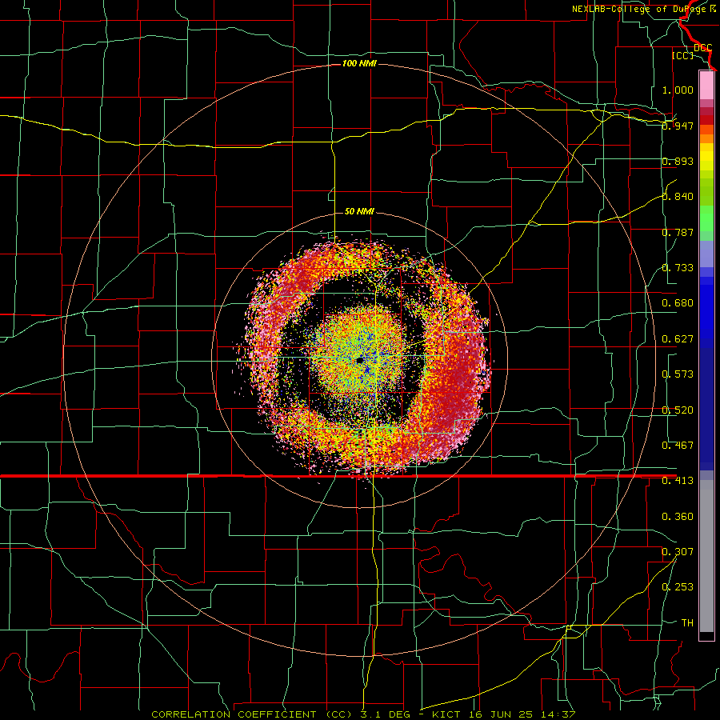Click the 1.000 scale value

click(678, 90)
